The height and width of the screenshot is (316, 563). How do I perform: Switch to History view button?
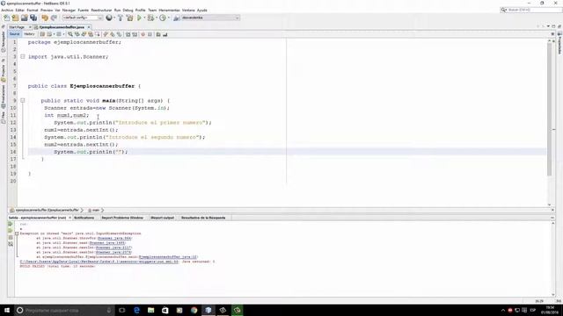pyautogui.click(x=29, y=34)
